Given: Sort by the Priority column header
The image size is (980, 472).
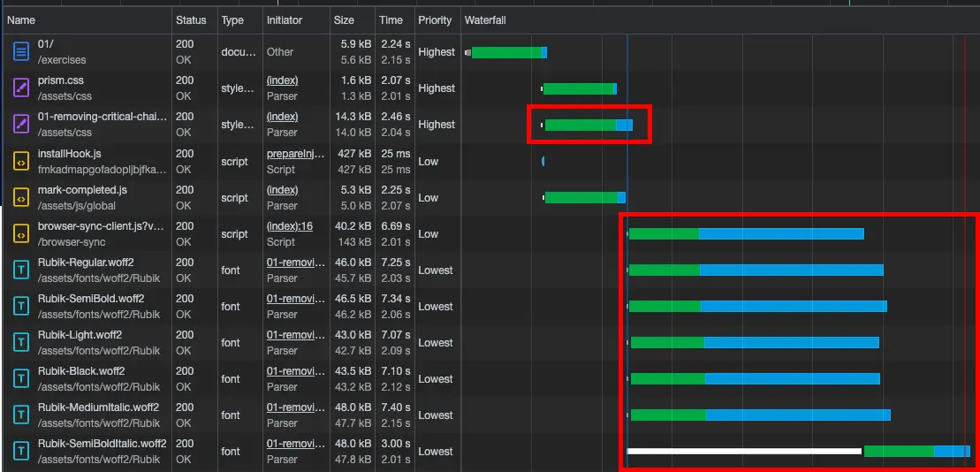Looking at the screenshot, I should tap(435, 19).
